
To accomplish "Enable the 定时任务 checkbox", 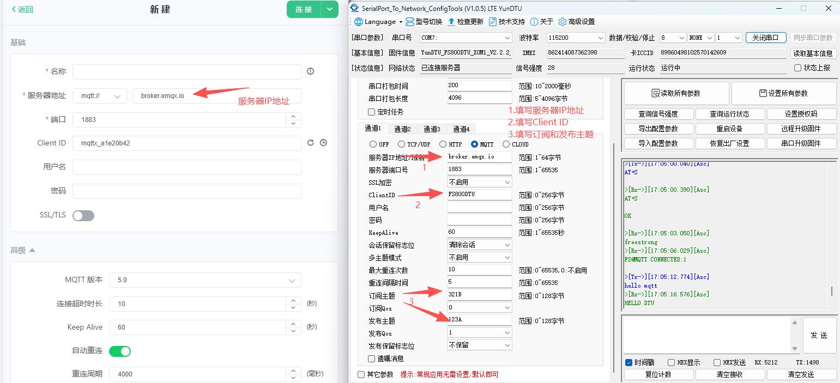I will point(372,112).
